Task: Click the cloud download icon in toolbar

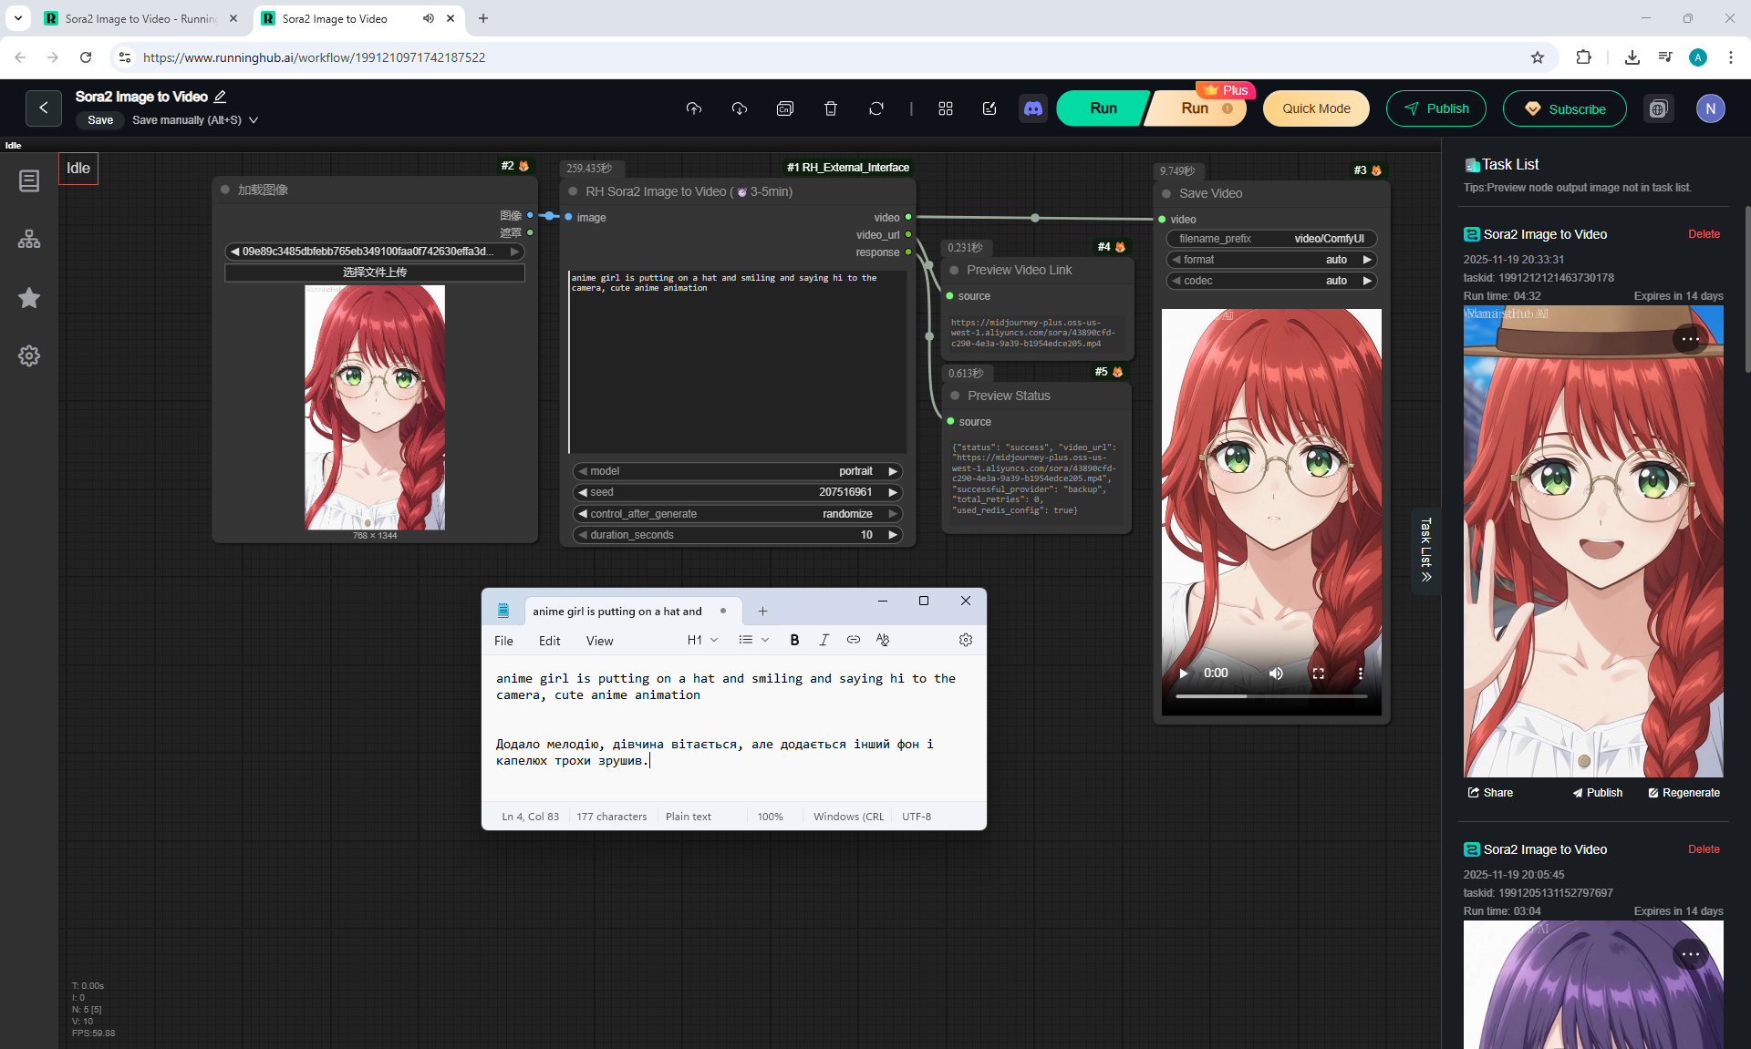Action: (x=740, y=108)
